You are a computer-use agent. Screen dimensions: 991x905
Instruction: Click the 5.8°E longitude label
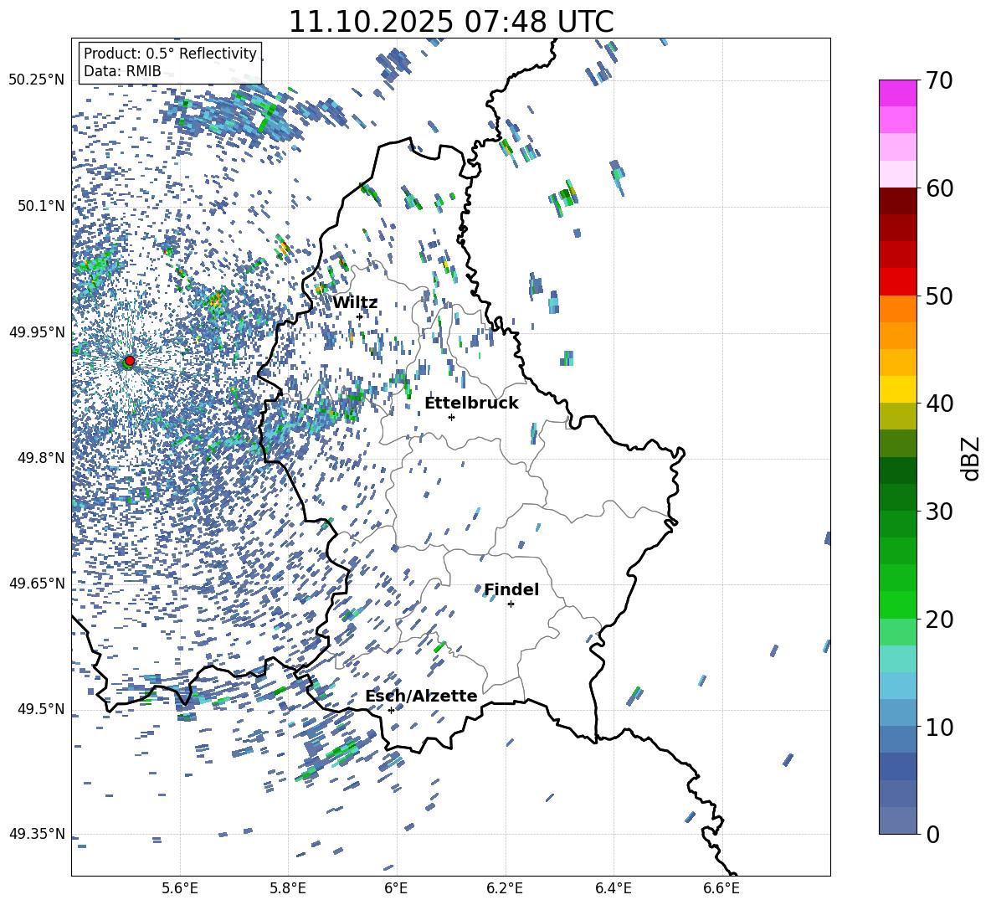288,889
